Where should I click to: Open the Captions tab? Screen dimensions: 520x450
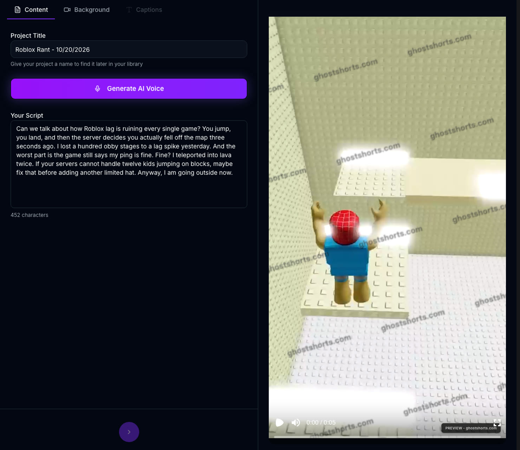(144, 10)
